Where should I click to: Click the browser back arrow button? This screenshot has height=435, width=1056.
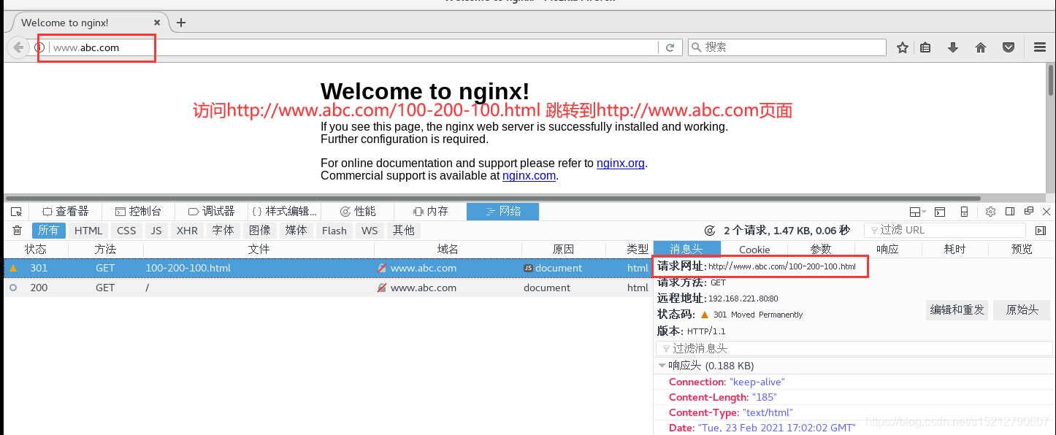click(18, 47)
